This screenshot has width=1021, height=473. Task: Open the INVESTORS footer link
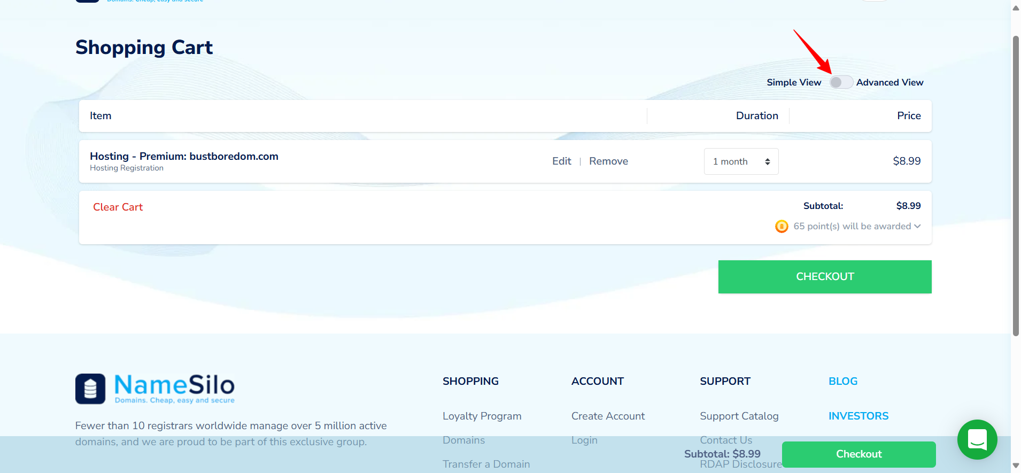tap(858, 416)
